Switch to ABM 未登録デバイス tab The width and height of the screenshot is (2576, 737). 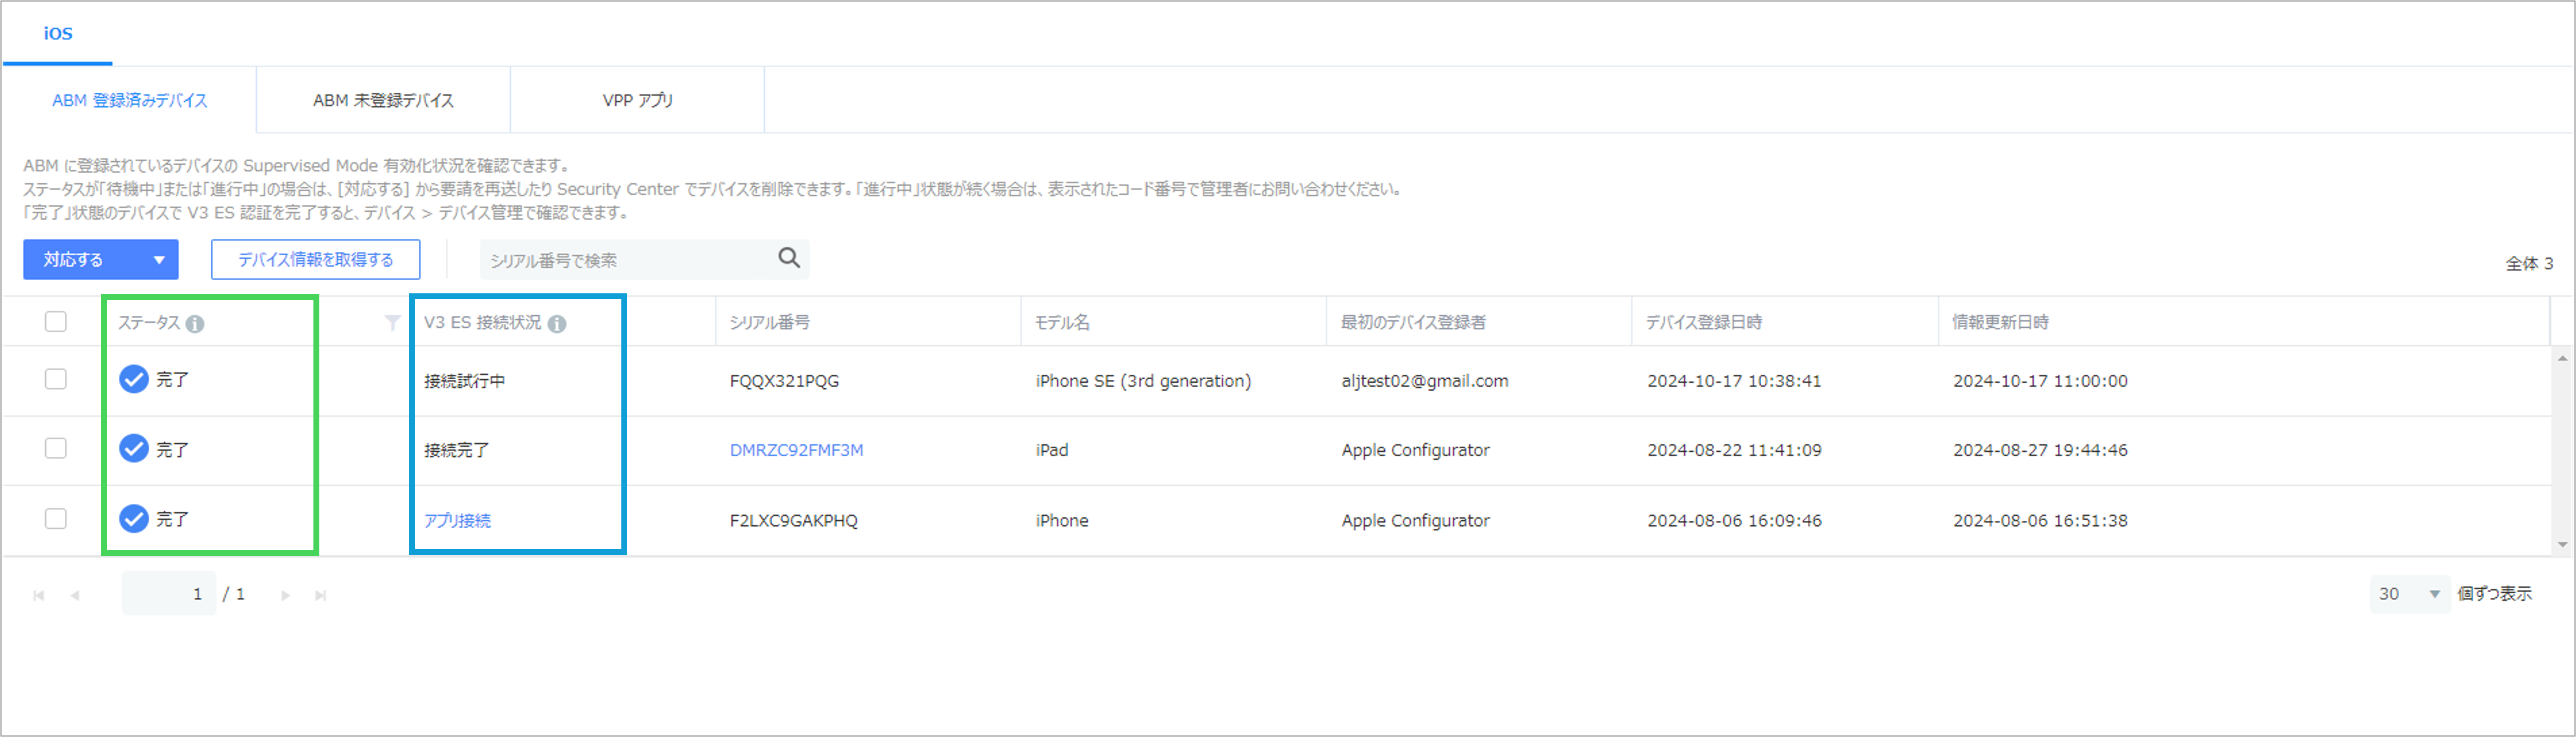coord(383,100)
